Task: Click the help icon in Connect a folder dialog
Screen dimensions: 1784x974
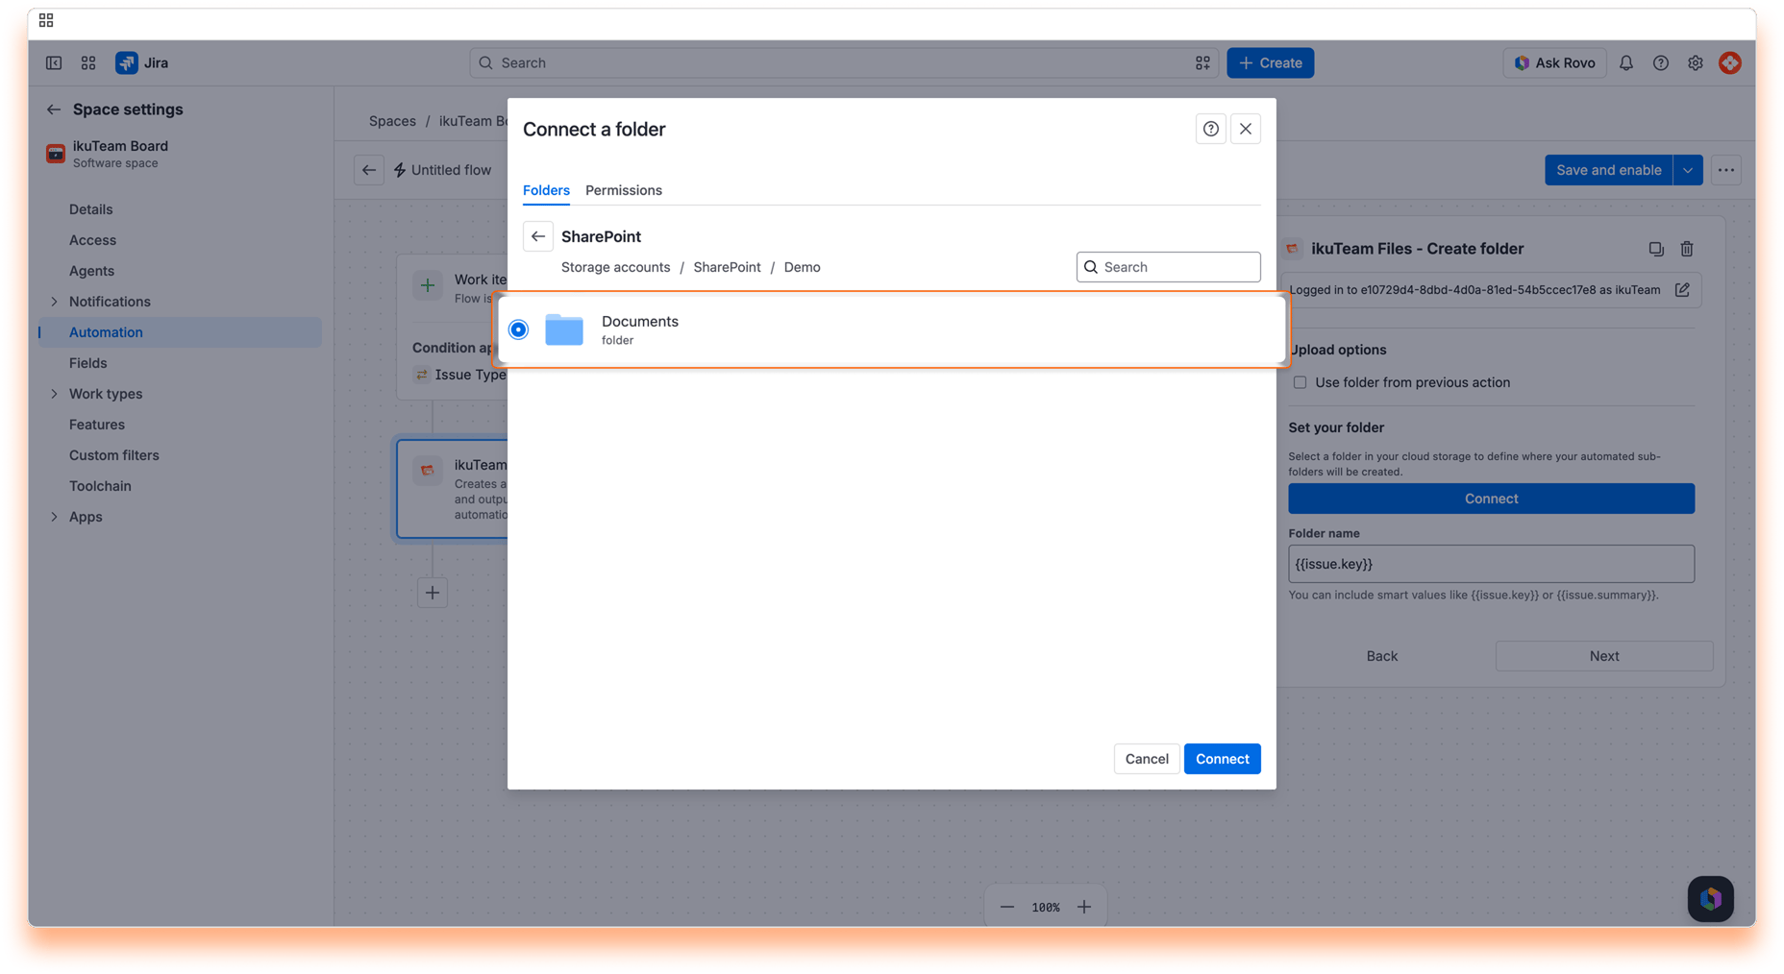Action: click(1211, 129)
